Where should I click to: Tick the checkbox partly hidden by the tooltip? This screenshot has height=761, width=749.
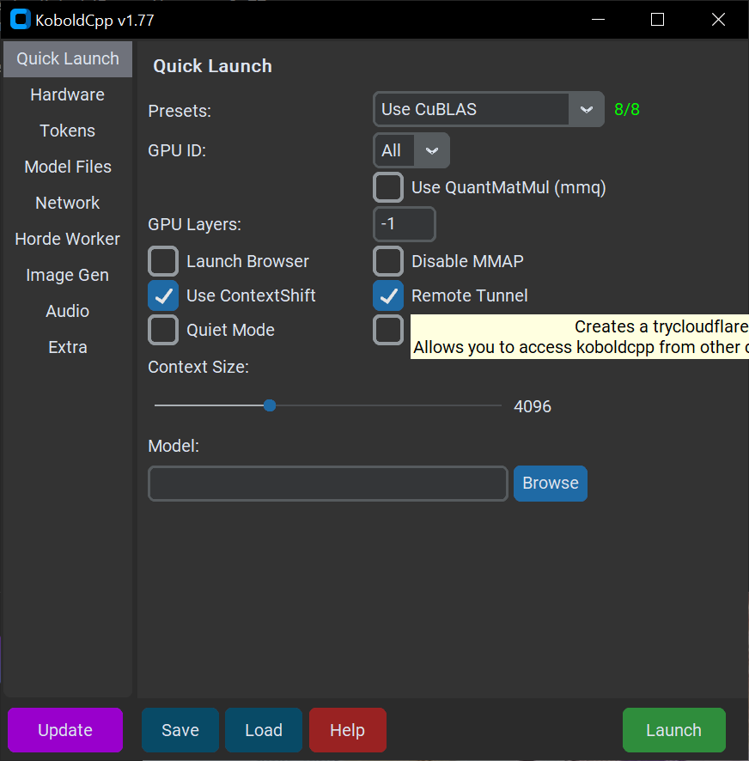(388, 330)
